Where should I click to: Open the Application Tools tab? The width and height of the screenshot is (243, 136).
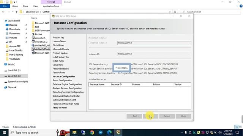point(51,6)
